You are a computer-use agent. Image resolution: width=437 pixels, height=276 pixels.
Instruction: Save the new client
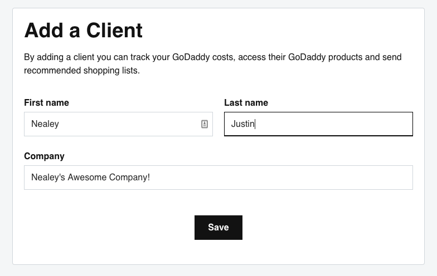pos(219,227)
